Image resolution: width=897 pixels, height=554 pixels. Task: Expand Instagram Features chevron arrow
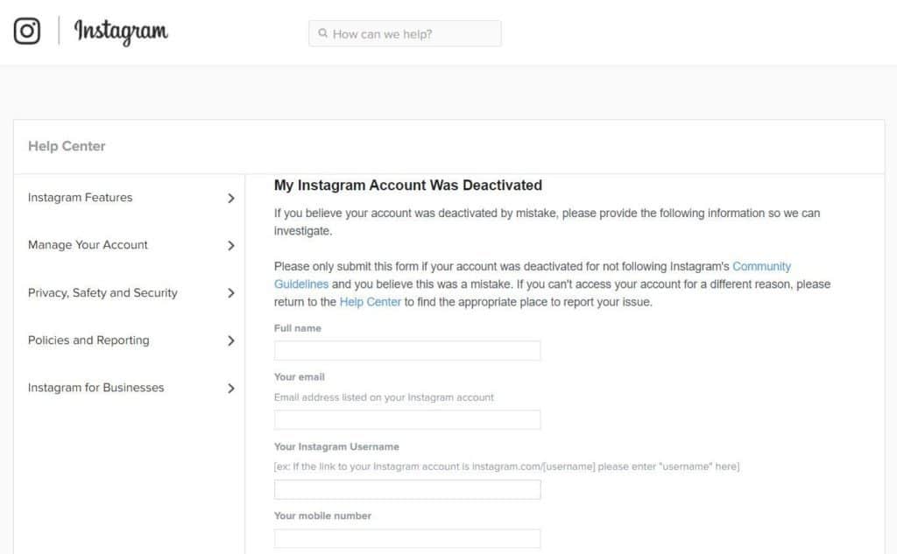231,198
